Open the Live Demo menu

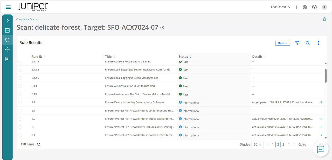click(x=280, y=7)
